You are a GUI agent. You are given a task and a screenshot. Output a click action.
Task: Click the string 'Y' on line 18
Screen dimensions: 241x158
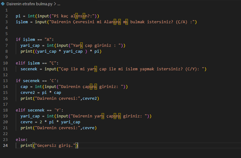(58, 110)
